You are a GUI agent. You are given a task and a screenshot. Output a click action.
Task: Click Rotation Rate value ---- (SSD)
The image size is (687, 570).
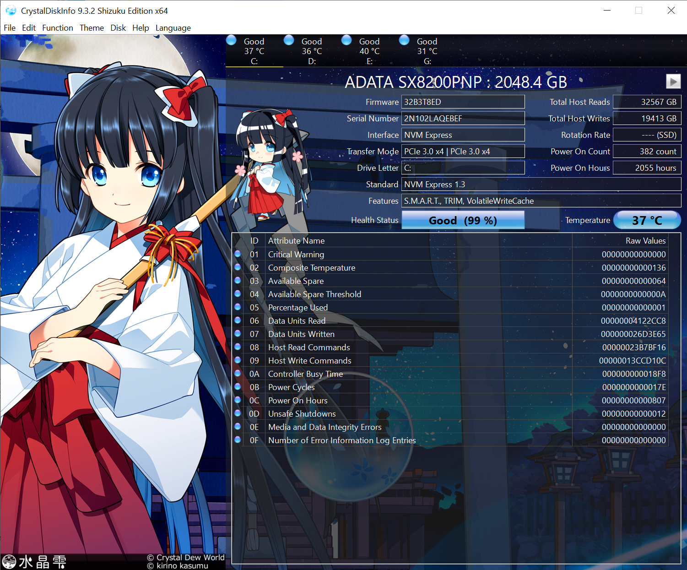tap(647, 135)
